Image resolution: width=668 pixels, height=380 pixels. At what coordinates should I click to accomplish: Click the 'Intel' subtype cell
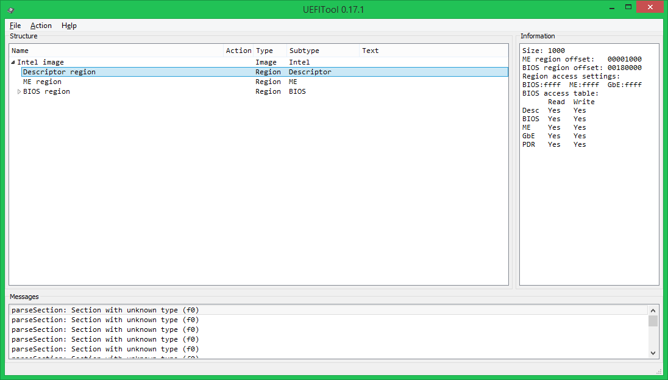[x=299, y=62]
